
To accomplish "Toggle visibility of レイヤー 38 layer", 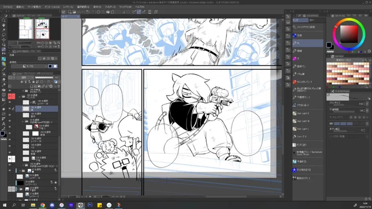I will pyautogui.click(x=10, y=140).
